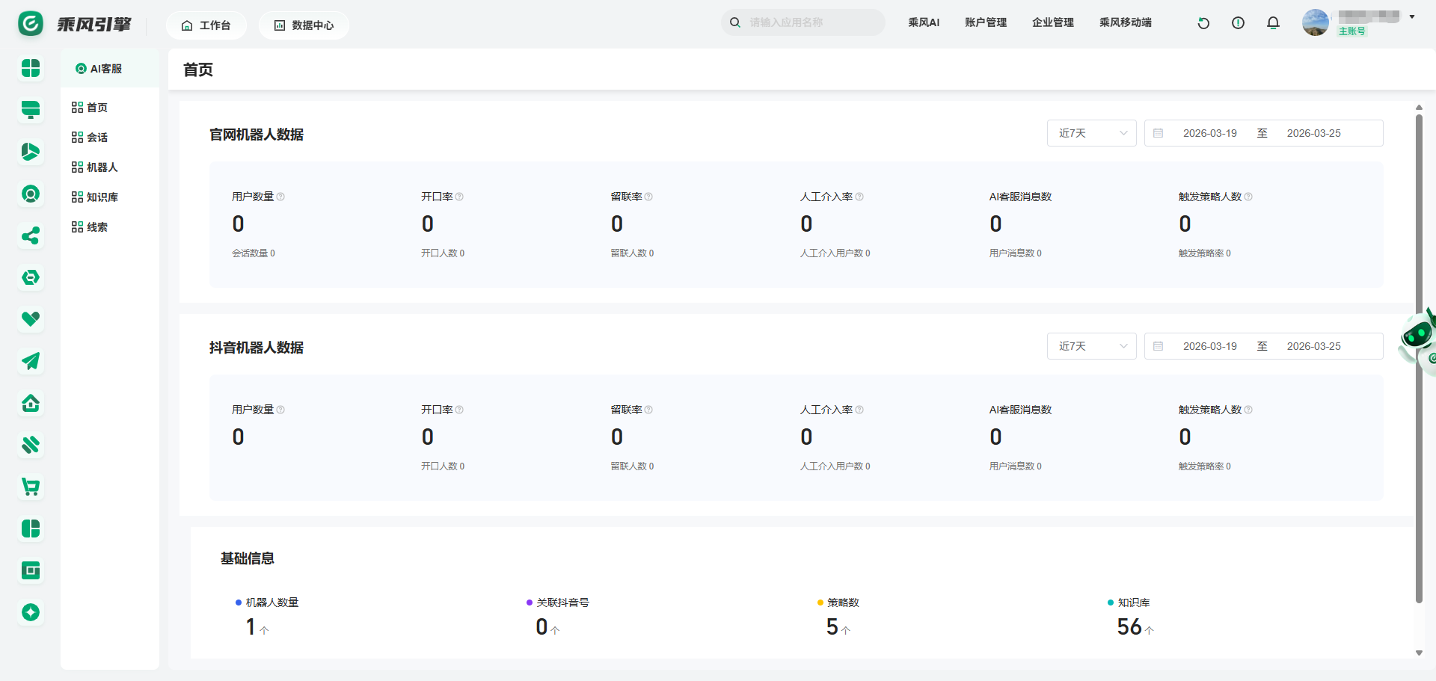1436x681 pixels.
Task: Click the refresh icon in the top bar
Action: pyautogui.click(x=1203, y=23)
